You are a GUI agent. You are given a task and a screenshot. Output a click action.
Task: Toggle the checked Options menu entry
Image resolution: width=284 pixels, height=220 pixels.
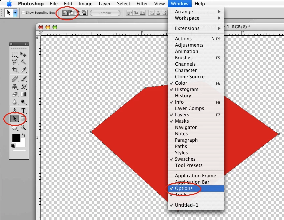[x=196, y=188]
